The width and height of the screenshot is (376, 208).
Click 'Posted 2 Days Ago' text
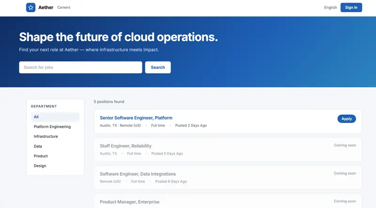click(x=191, y=126)
